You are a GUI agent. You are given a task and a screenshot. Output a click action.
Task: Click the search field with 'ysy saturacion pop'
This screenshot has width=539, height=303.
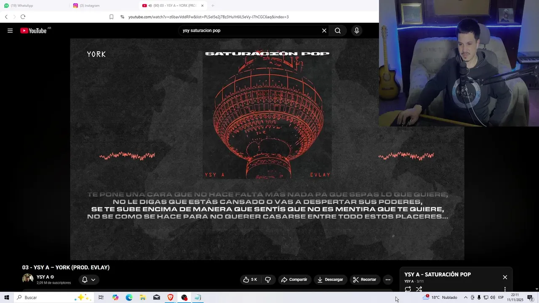tap(251, 30)
